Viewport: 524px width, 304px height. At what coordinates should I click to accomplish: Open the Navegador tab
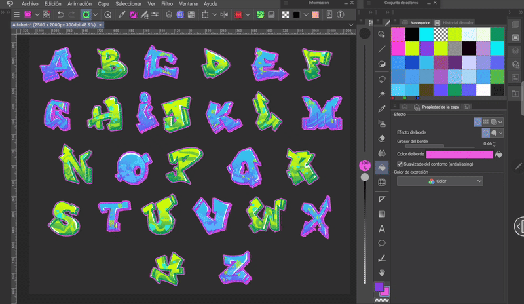[x=419, y=22]
